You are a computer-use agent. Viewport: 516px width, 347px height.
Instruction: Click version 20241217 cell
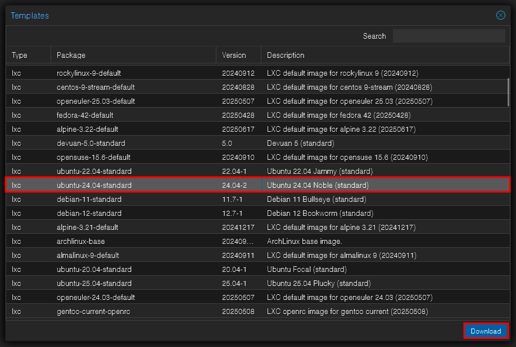coord(238,227)
